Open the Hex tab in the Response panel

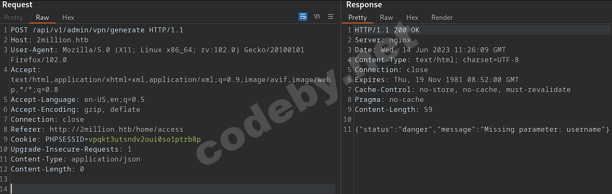tap(412, 17)
